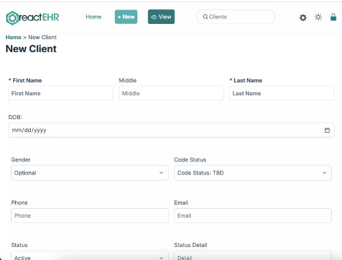342x260 pixels.
Task: Open settings via gear icon
Action: pyautogui.click(x=303, y=18)
